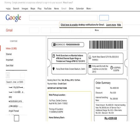Click the enable desktop notifications link
Image resolution: width=140 pixels, height=140 pixels.
coord(69,25)
